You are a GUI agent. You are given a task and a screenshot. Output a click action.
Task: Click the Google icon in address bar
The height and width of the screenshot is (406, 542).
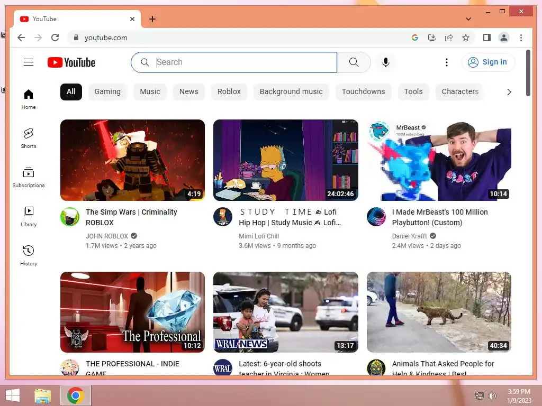coord(415,38)
